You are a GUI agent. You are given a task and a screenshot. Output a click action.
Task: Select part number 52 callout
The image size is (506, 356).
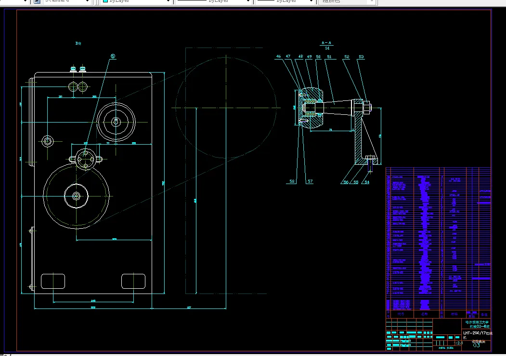[347, 57]
